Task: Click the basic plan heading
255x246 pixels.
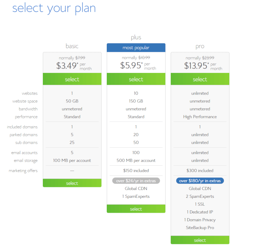Action: pos(72,46)
